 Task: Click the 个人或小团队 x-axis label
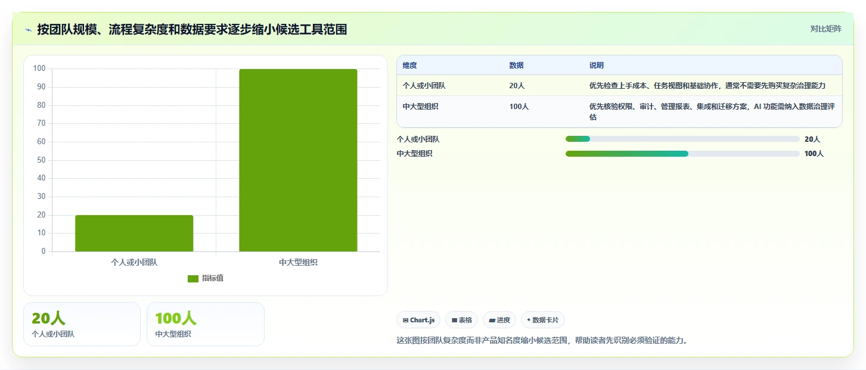[134, 262]
